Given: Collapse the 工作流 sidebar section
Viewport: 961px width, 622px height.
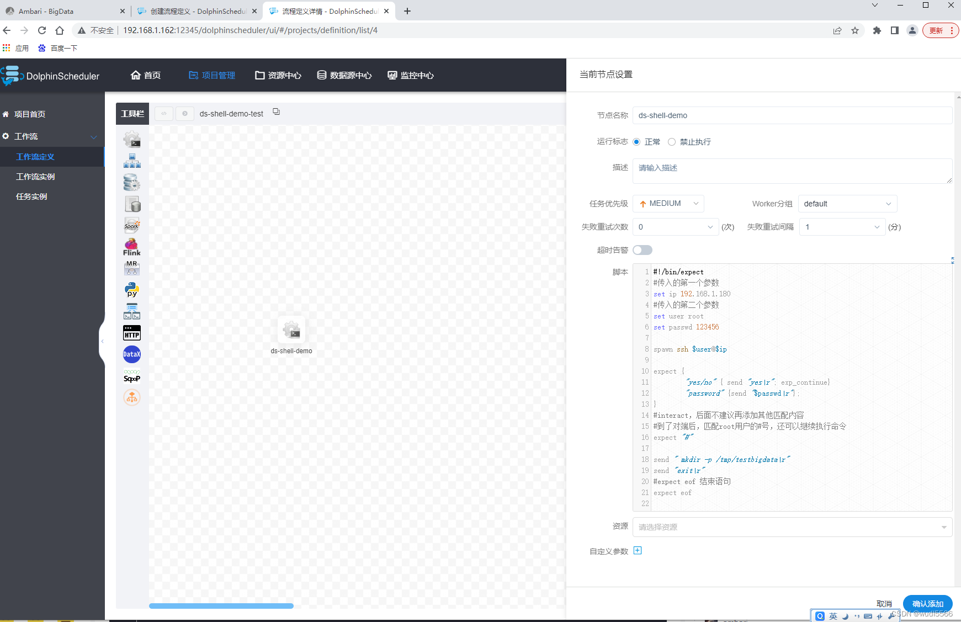Looking at the screenshot, I should (52, 136).
